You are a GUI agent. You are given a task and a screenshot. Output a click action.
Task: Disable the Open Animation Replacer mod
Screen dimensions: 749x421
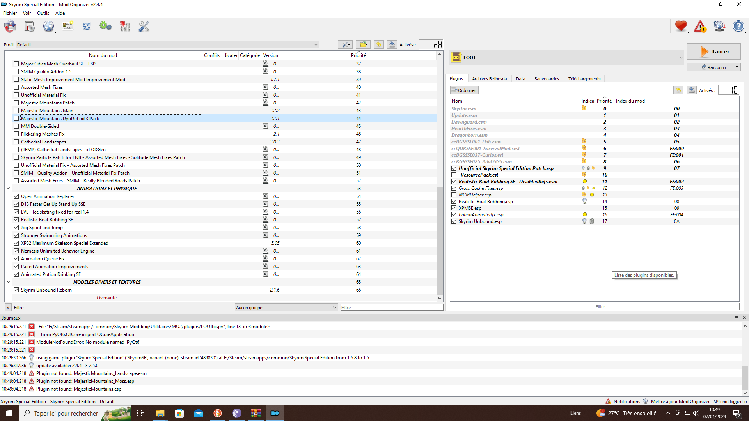(x=16, y=196)
